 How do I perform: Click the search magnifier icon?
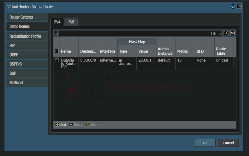[x=56, y=33]
